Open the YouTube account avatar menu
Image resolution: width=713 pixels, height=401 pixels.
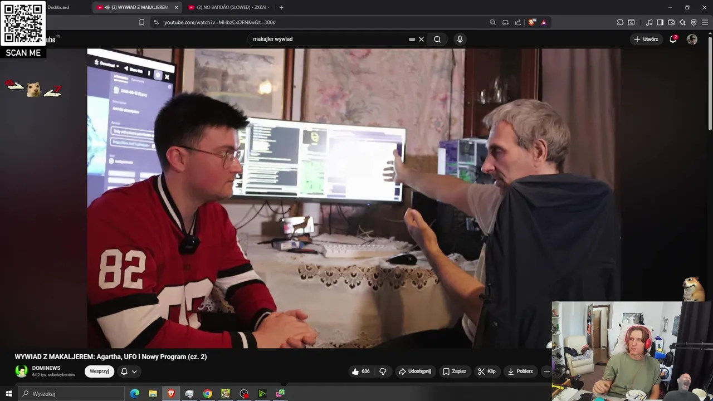coord(692,39)
